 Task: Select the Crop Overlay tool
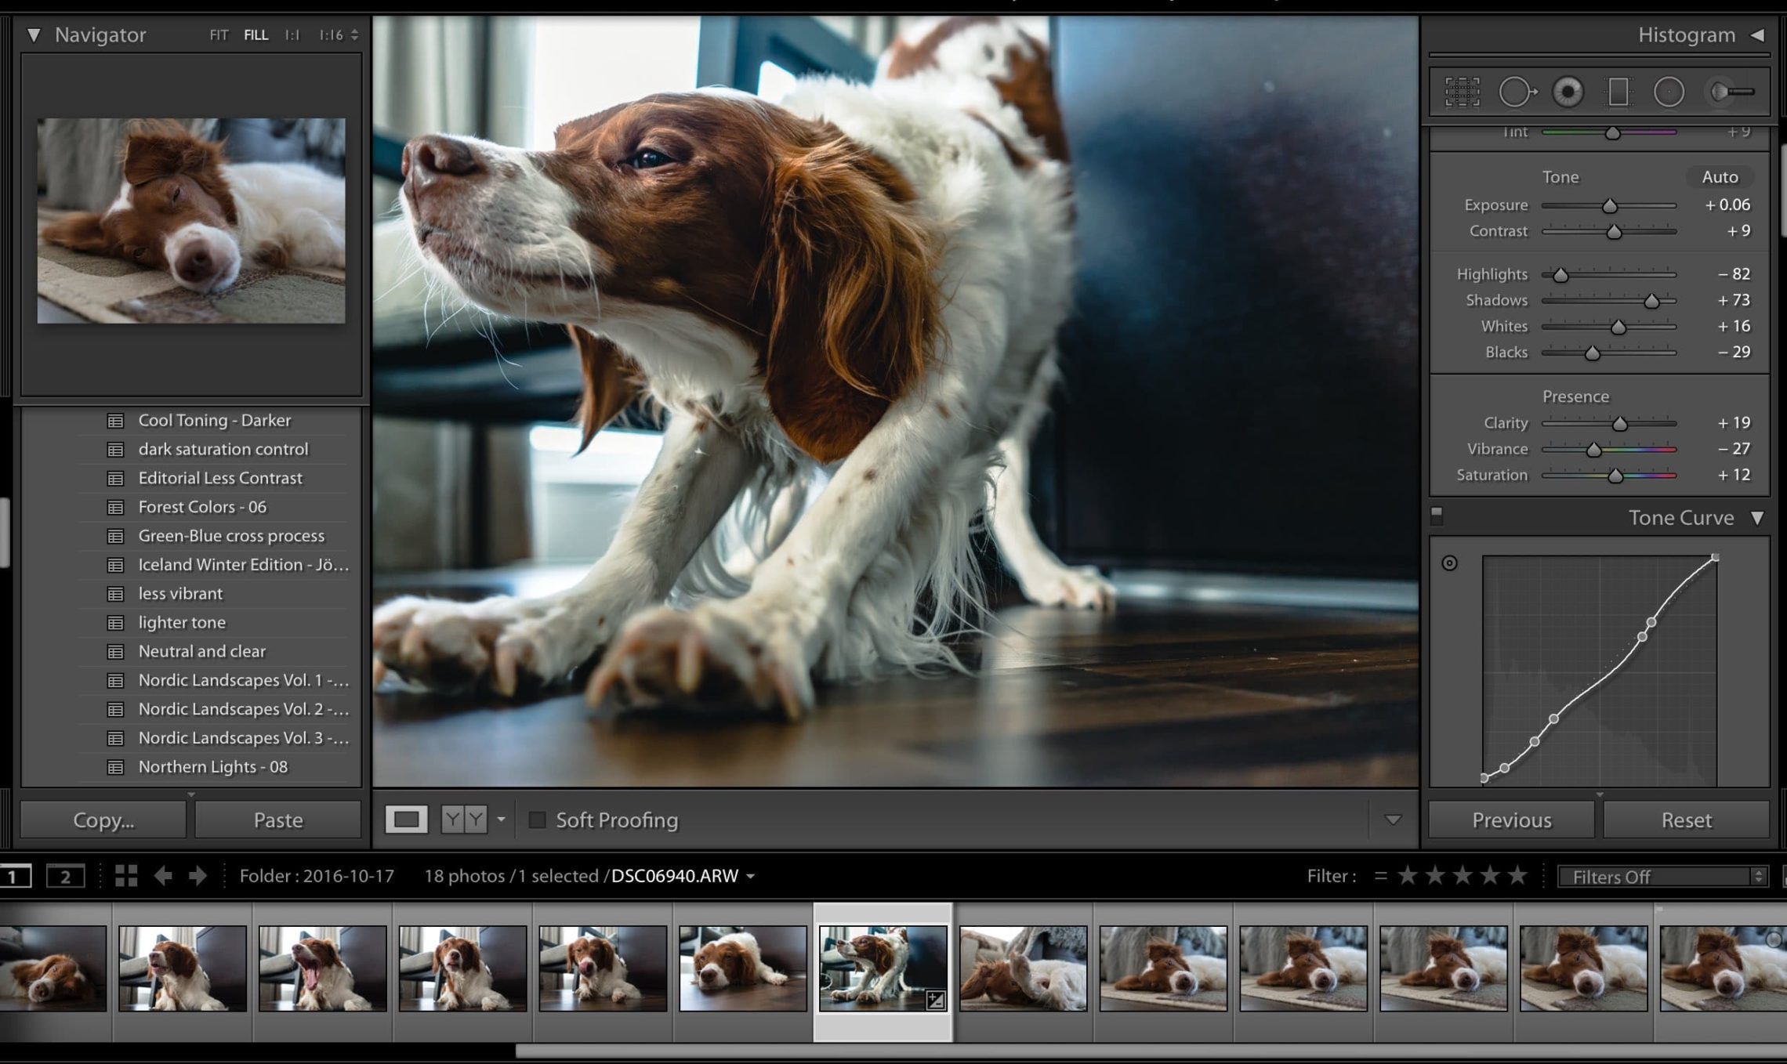[1462, 92]
